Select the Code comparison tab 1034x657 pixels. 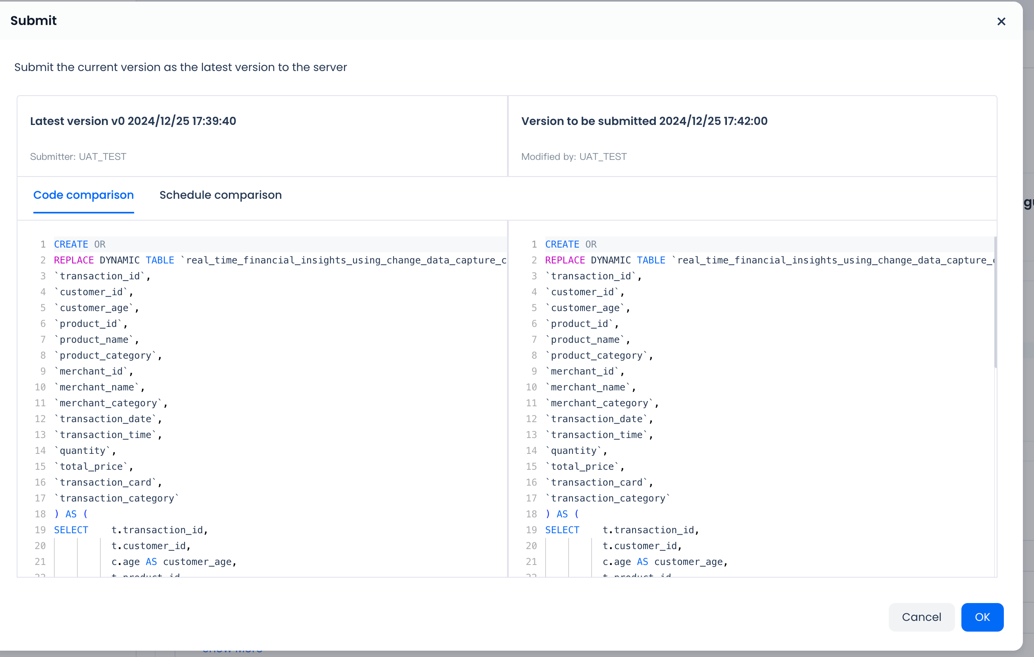point(83,195)
